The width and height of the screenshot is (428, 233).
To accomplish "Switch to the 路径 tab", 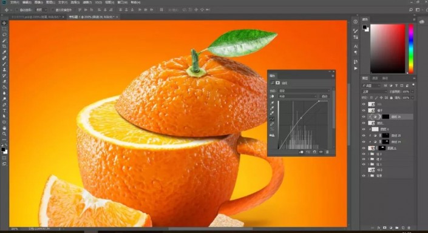I will coord(385,79).
